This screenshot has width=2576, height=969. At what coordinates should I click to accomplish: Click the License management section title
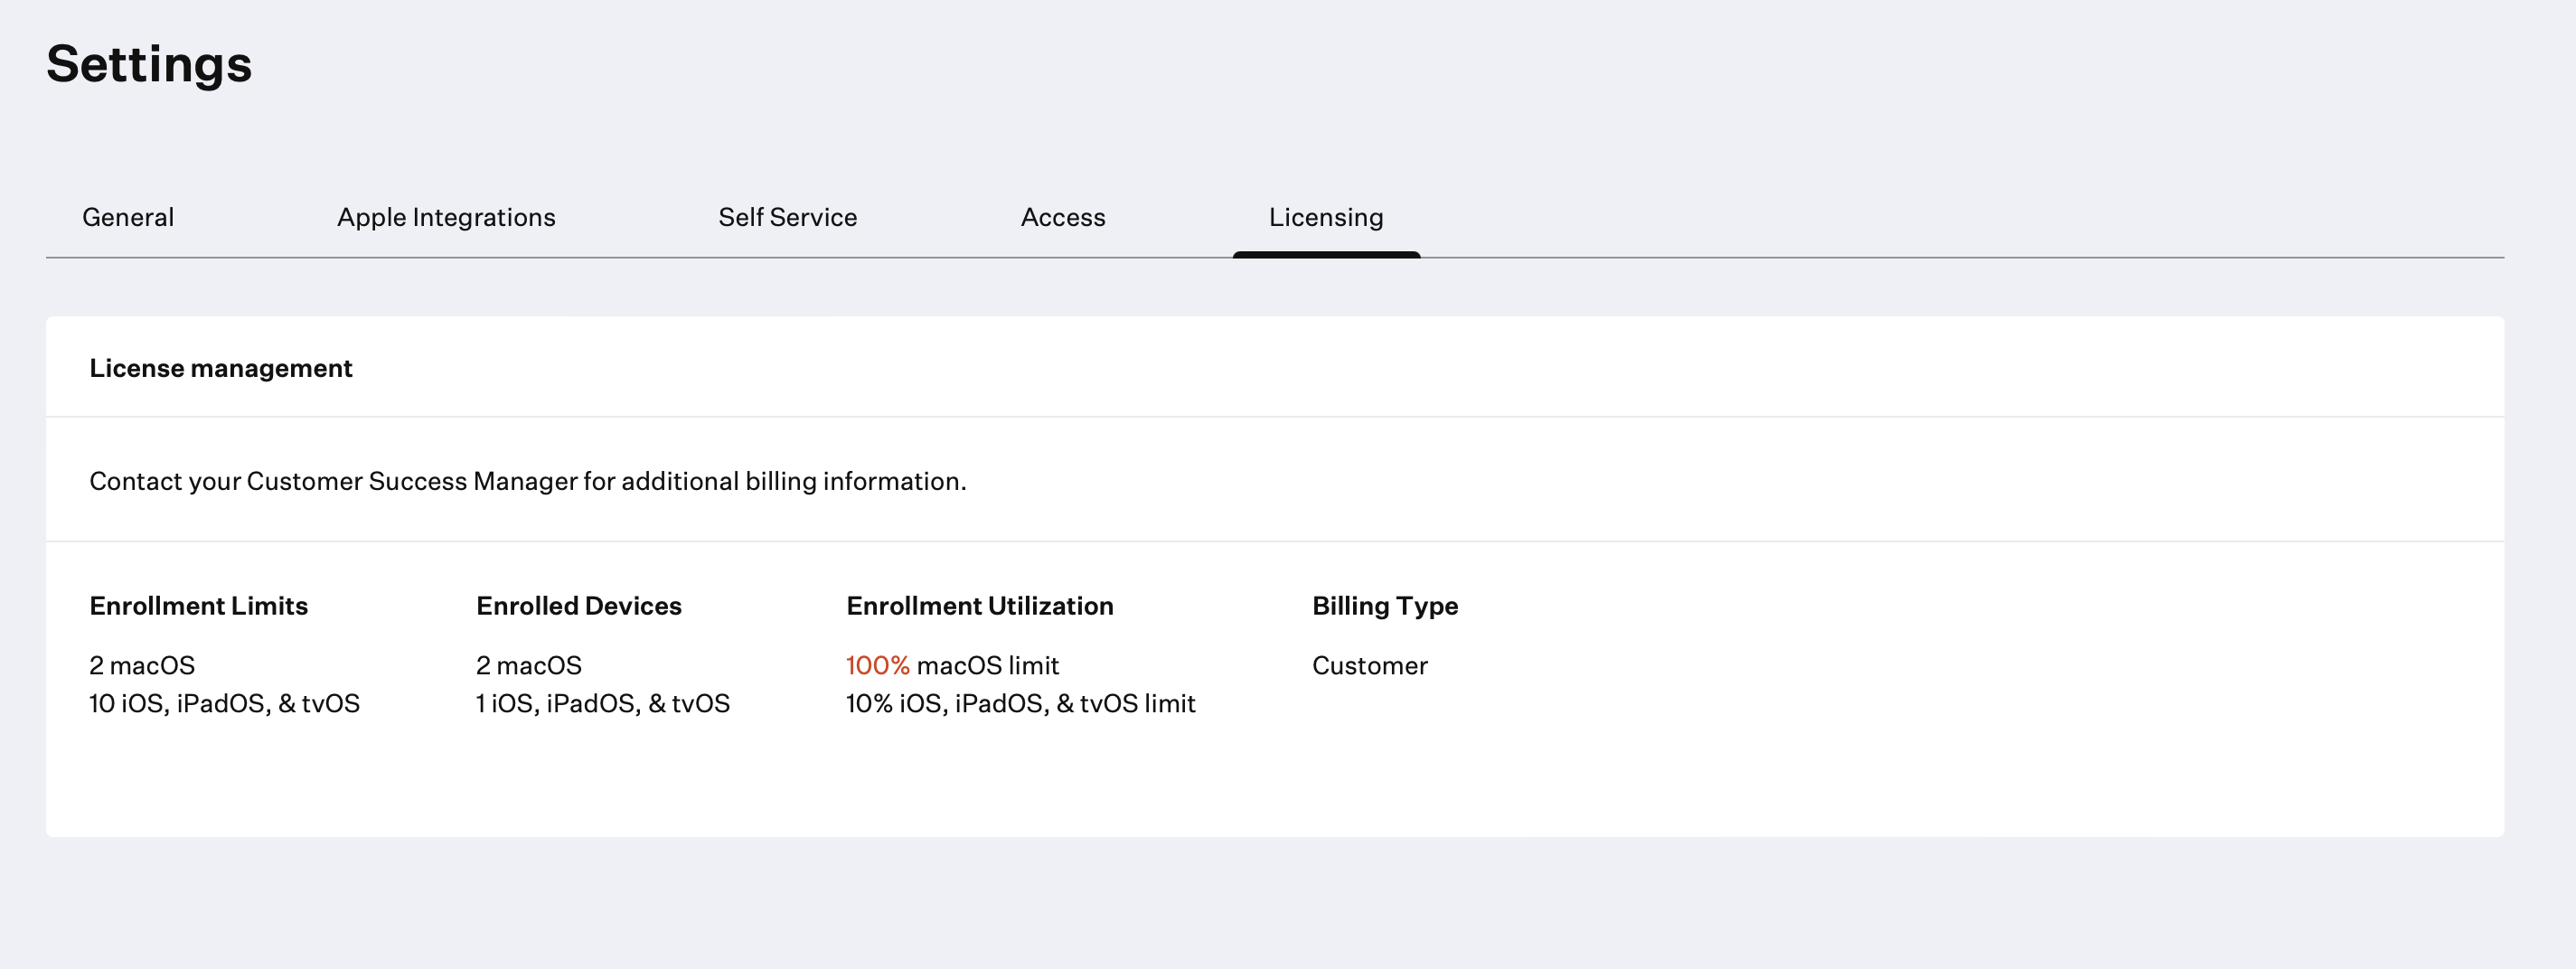coord(221,368)
